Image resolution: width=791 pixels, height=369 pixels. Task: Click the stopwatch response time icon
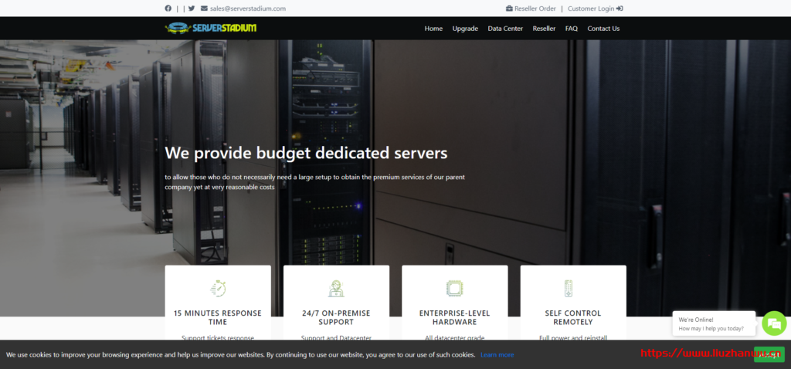click(x=218, y=289)
